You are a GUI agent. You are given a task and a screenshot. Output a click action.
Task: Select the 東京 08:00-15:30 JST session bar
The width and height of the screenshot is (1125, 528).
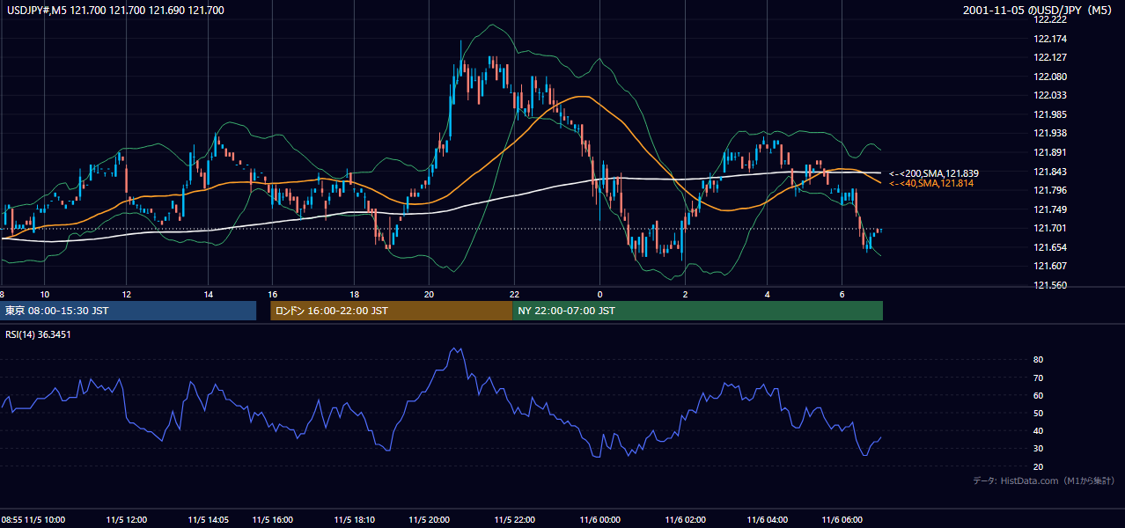coord(128,311)
